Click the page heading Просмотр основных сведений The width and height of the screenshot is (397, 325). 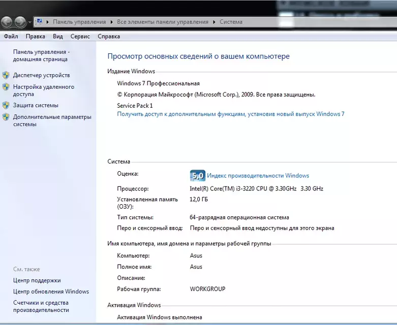198,56
